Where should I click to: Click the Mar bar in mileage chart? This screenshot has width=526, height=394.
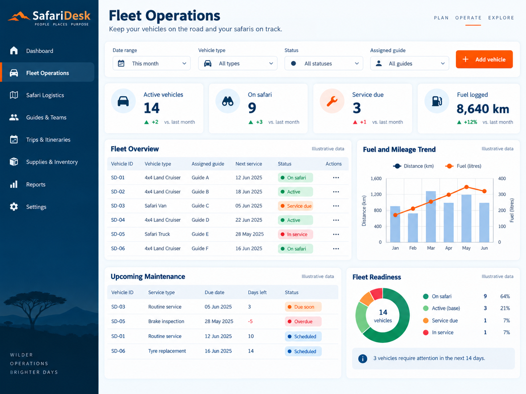(431, 217)
